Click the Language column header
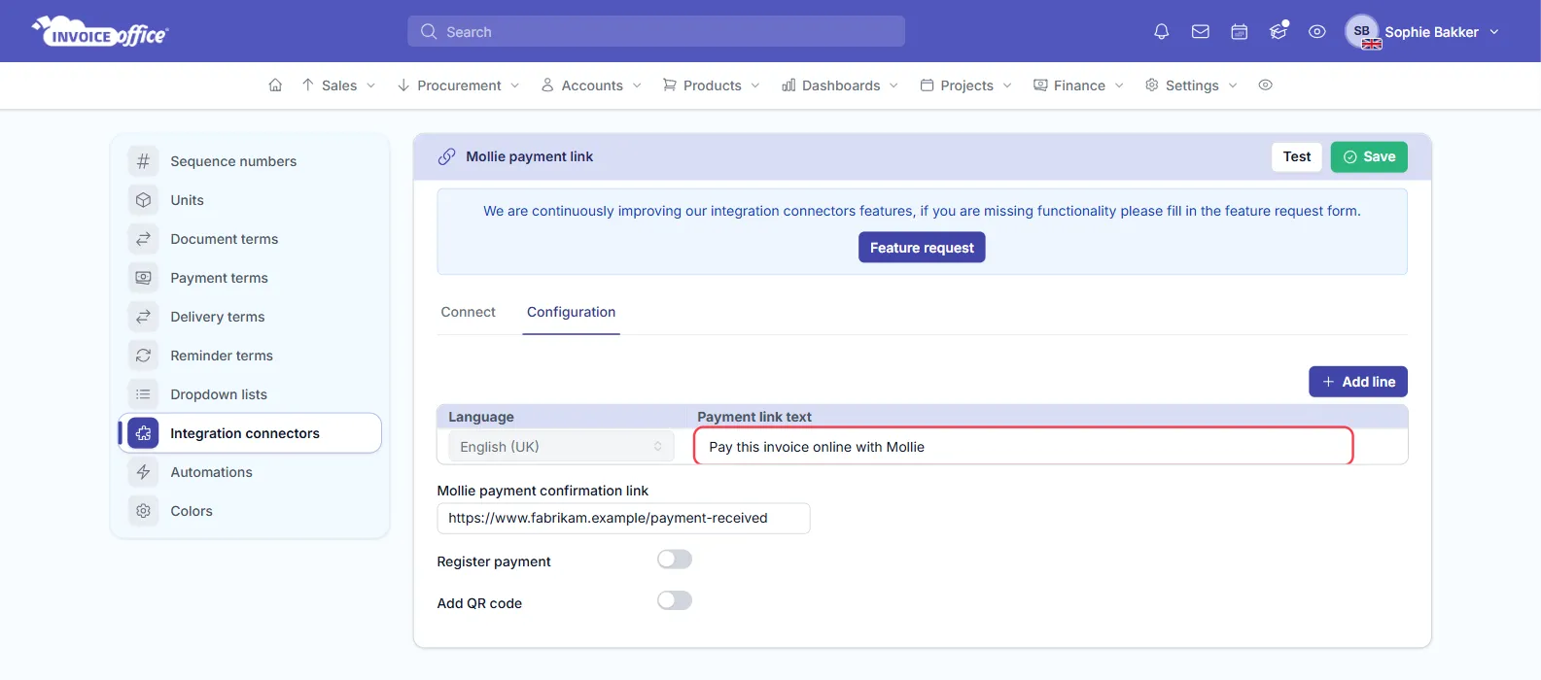1541x680 pixels. pyautogui.click(x=481, y=417)
